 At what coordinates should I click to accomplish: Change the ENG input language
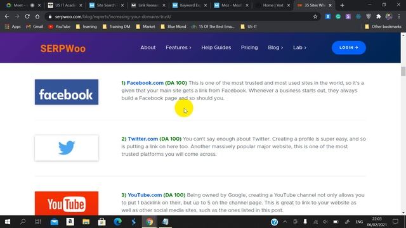click(x=359, y=222)
